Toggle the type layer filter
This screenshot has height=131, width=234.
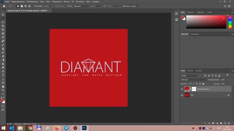[212, 76]
